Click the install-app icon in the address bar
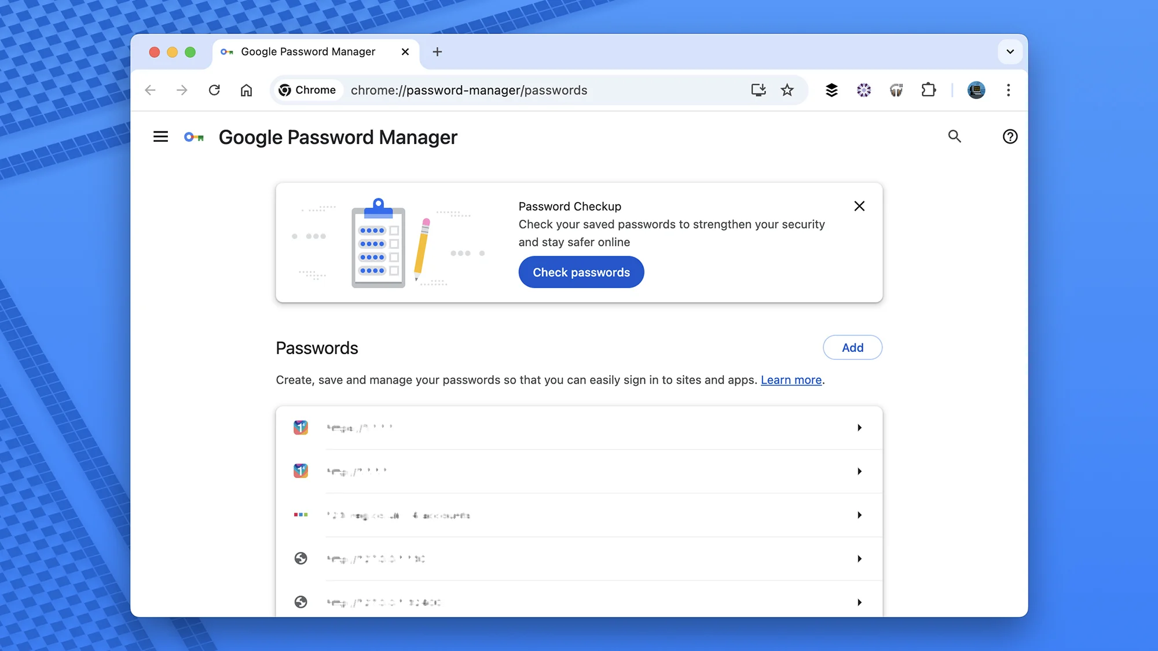This screenshot has width=1158, height=651. click(x=758, y=90)
